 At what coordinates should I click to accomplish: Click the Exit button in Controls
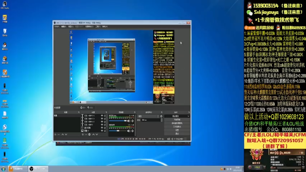[x=177, y=134]
